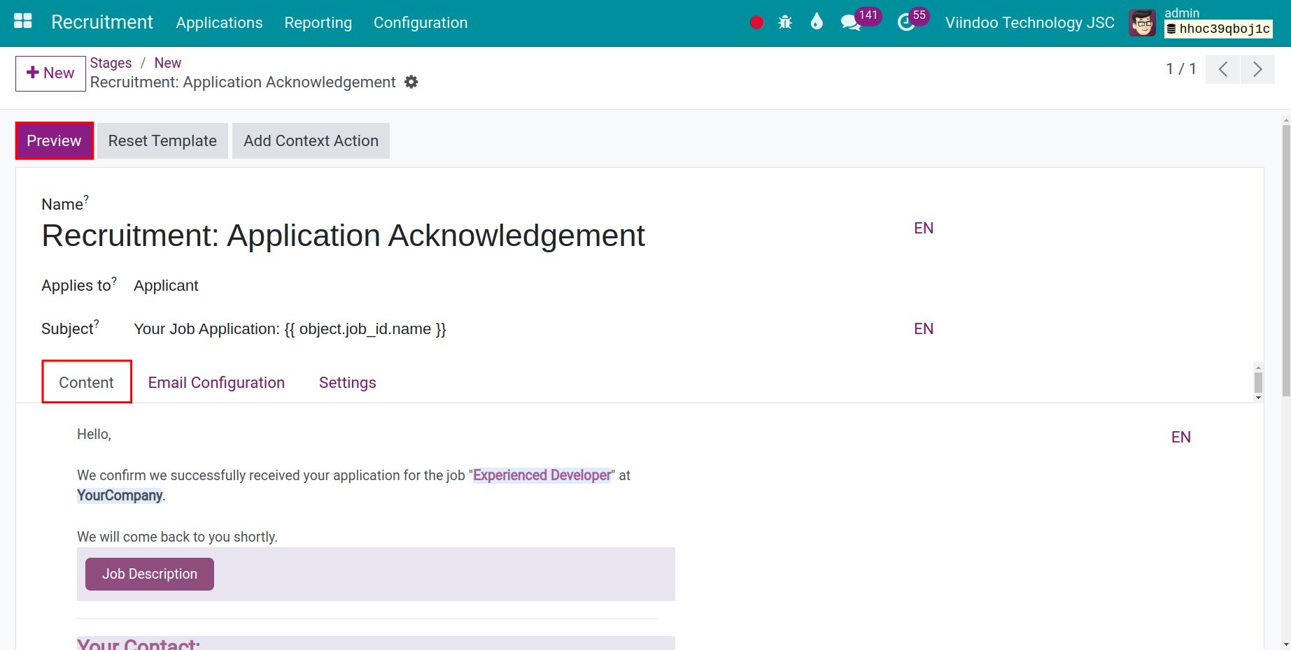The width and height of the screenshot is (1291, 650).
Task: Click the bug debug icon in the header
Action: pyautogui.click(x=785, y=22)
